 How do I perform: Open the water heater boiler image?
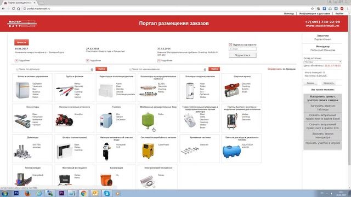pos(190,91)
